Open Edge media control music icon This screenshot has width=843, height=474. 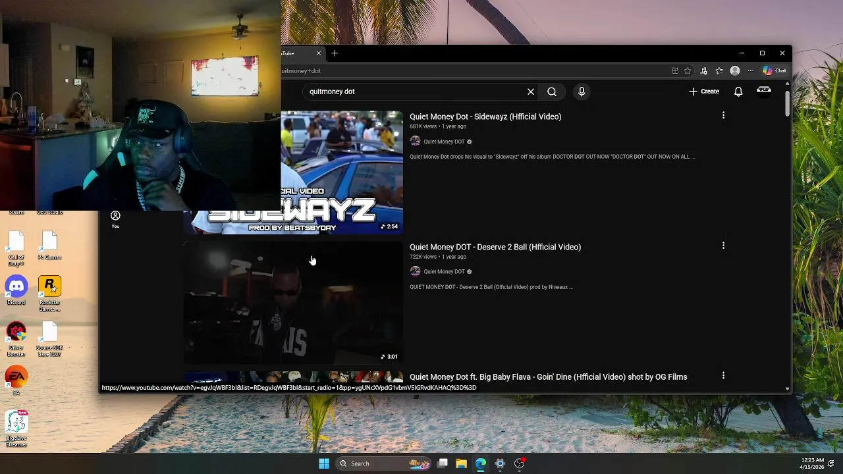[x=703, y=70]
